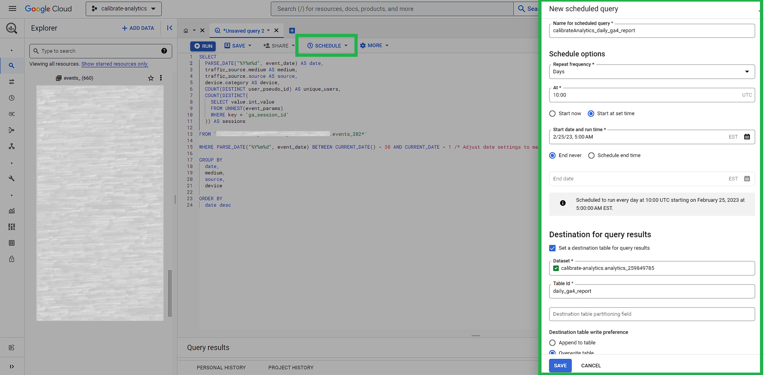The width and height of the screenshot is (766, 375).
Task: Open Capacity management icon in sidebar
Action: click(x=12, y=227)
